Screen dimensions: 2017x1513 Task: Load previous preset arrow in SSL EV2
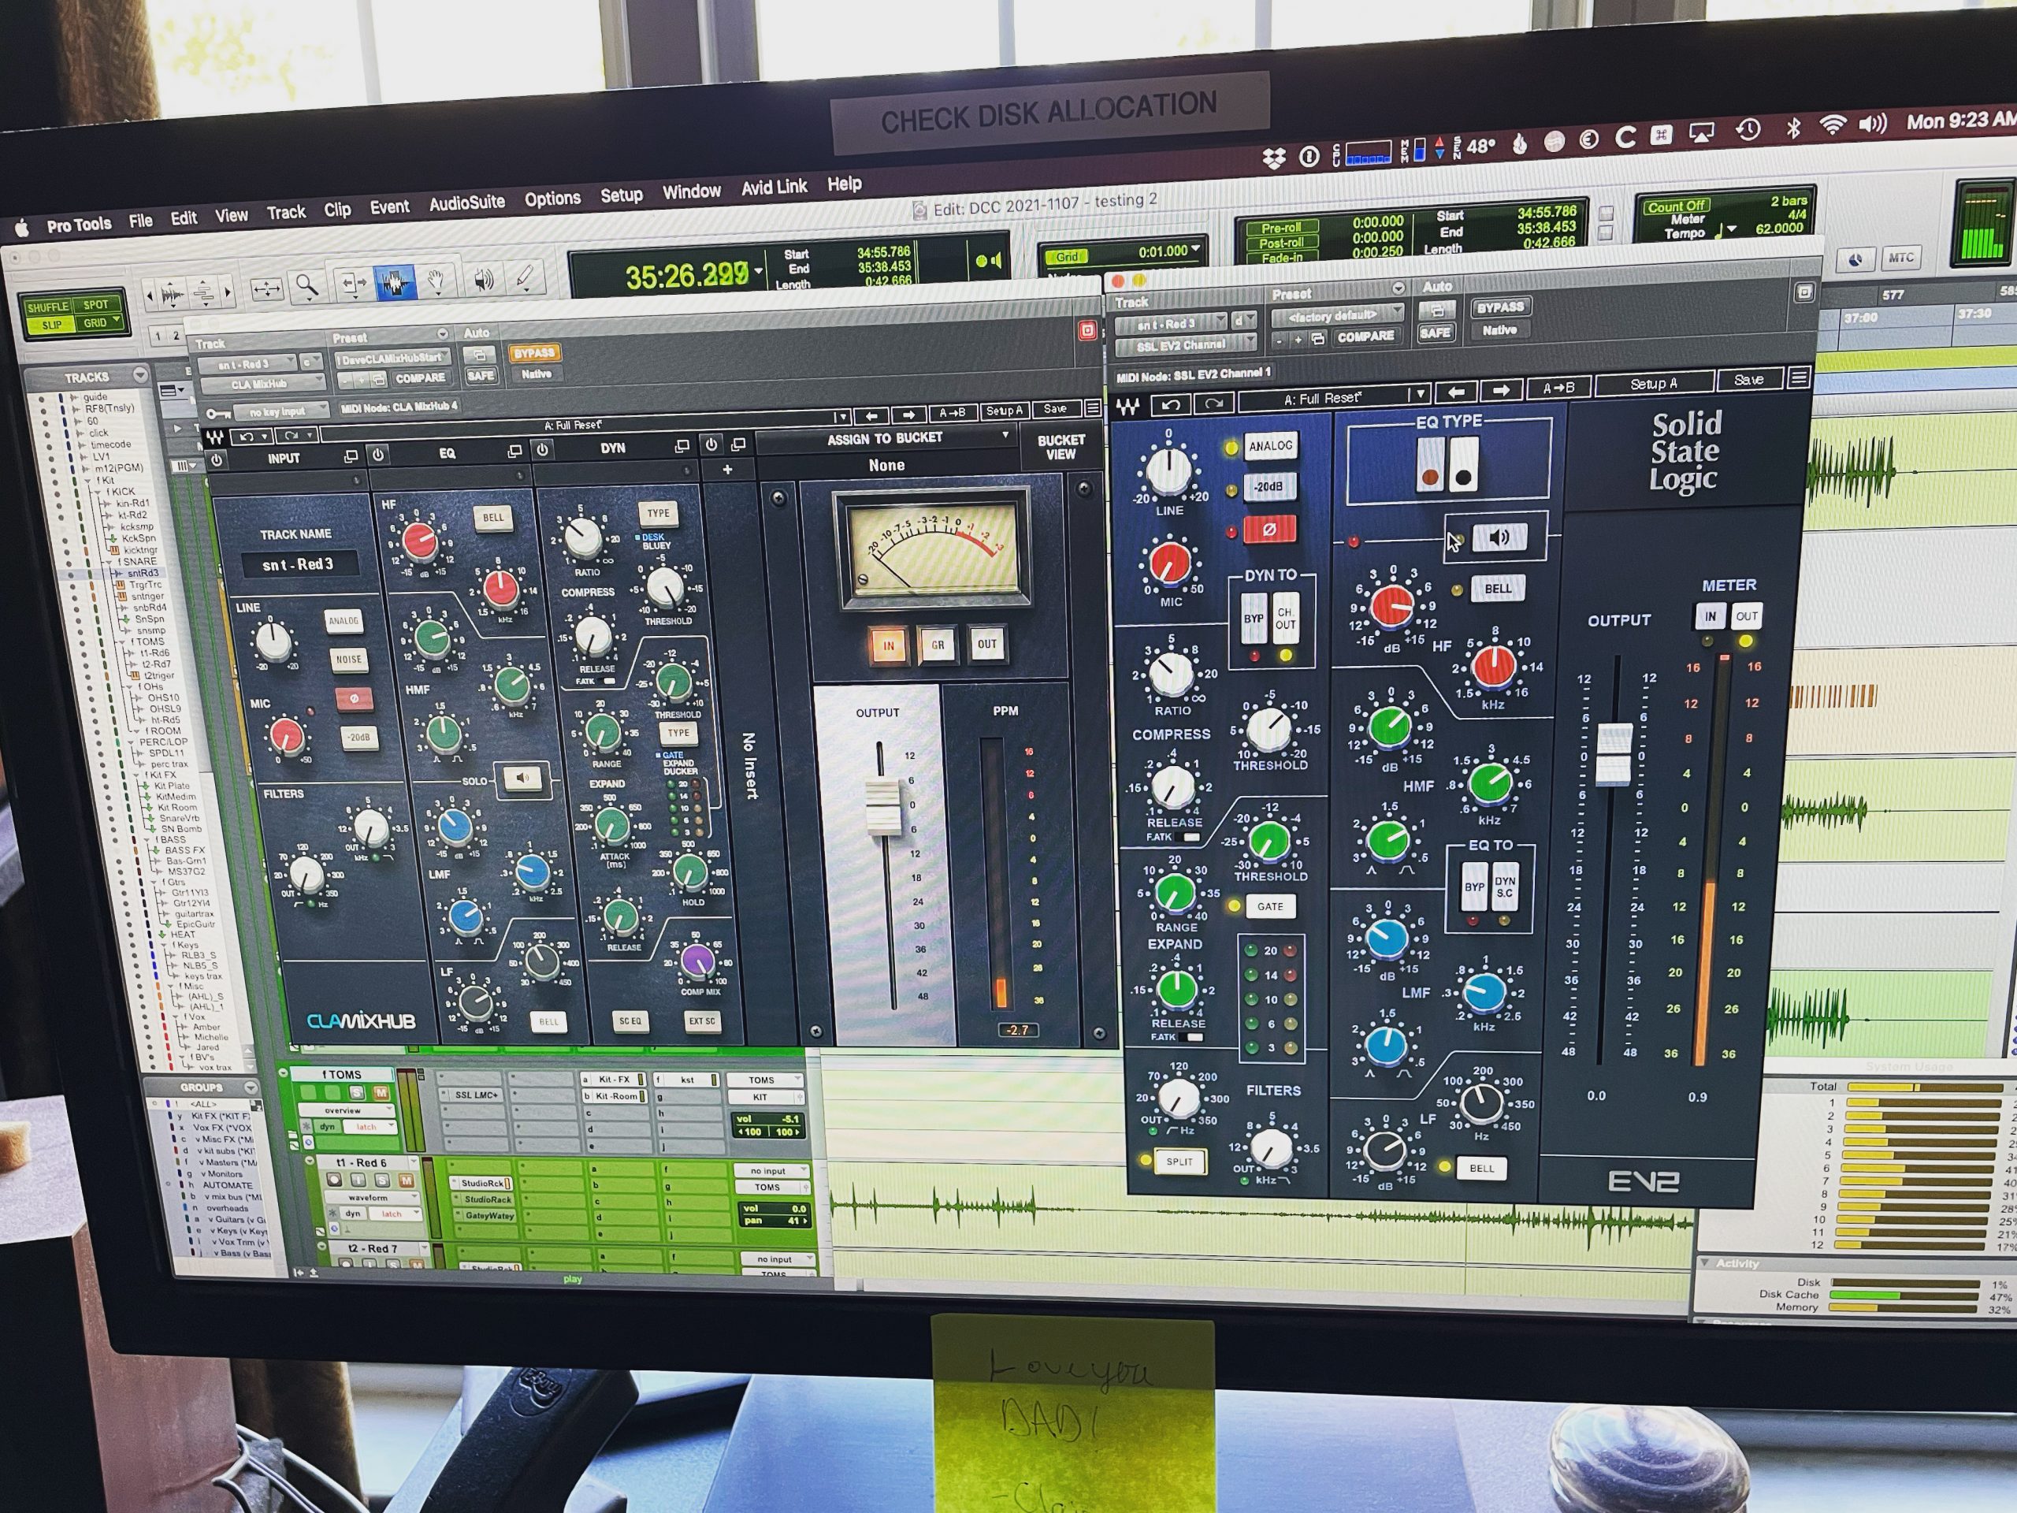pyautogui.click(x=1456, y=392)
